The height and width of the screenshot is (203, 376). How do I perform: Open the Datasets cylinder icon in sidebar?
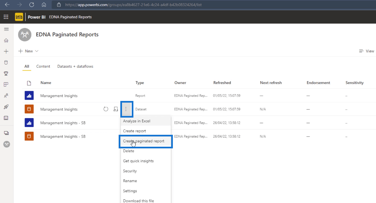pos(6,62)
